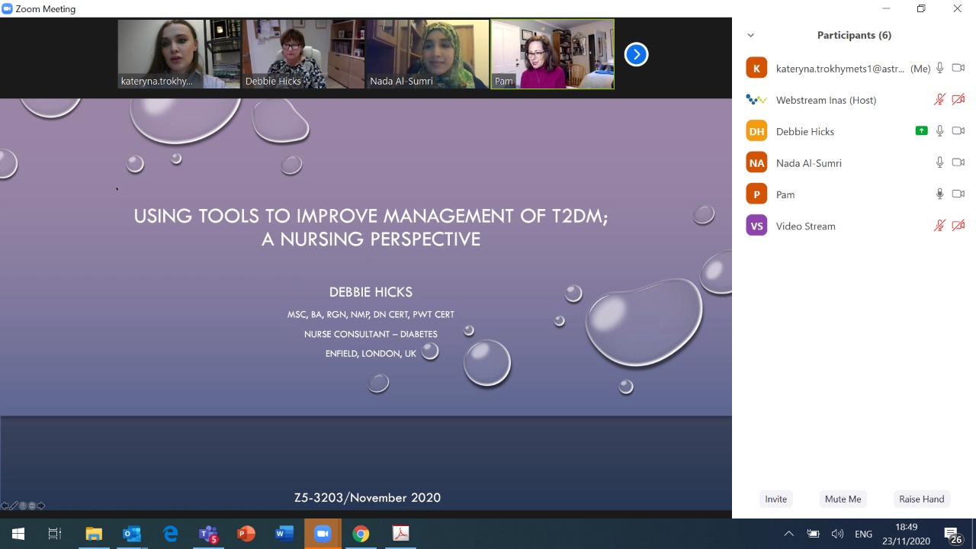The height and width of the screenshot is (549, 976).
Task: Click Webstream Inas muted microphone icon
Action: 939,100
